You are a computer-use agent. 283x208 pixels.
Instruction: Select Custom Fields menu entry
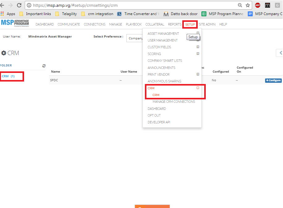(x=159, y=47)
